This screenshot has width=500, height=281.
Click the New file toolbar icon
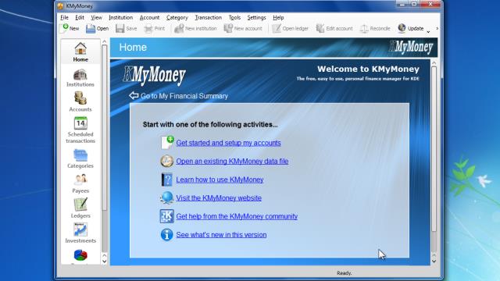coord(65,28)
